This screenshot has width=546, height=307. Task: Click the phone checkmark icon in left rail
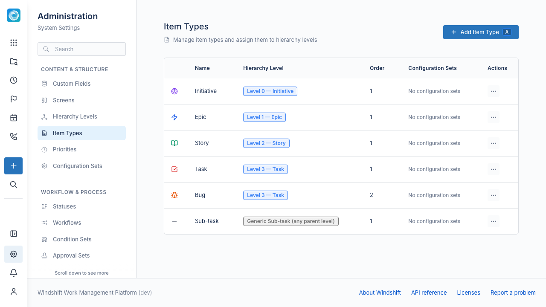[x=14, y=136]
